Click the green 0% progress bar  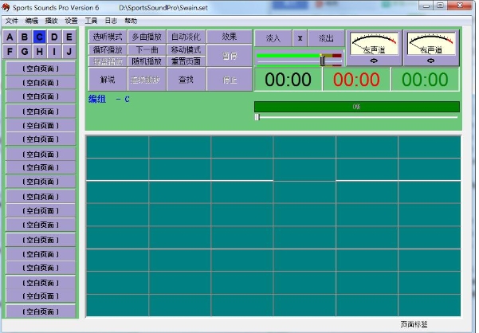click(357, 107)
